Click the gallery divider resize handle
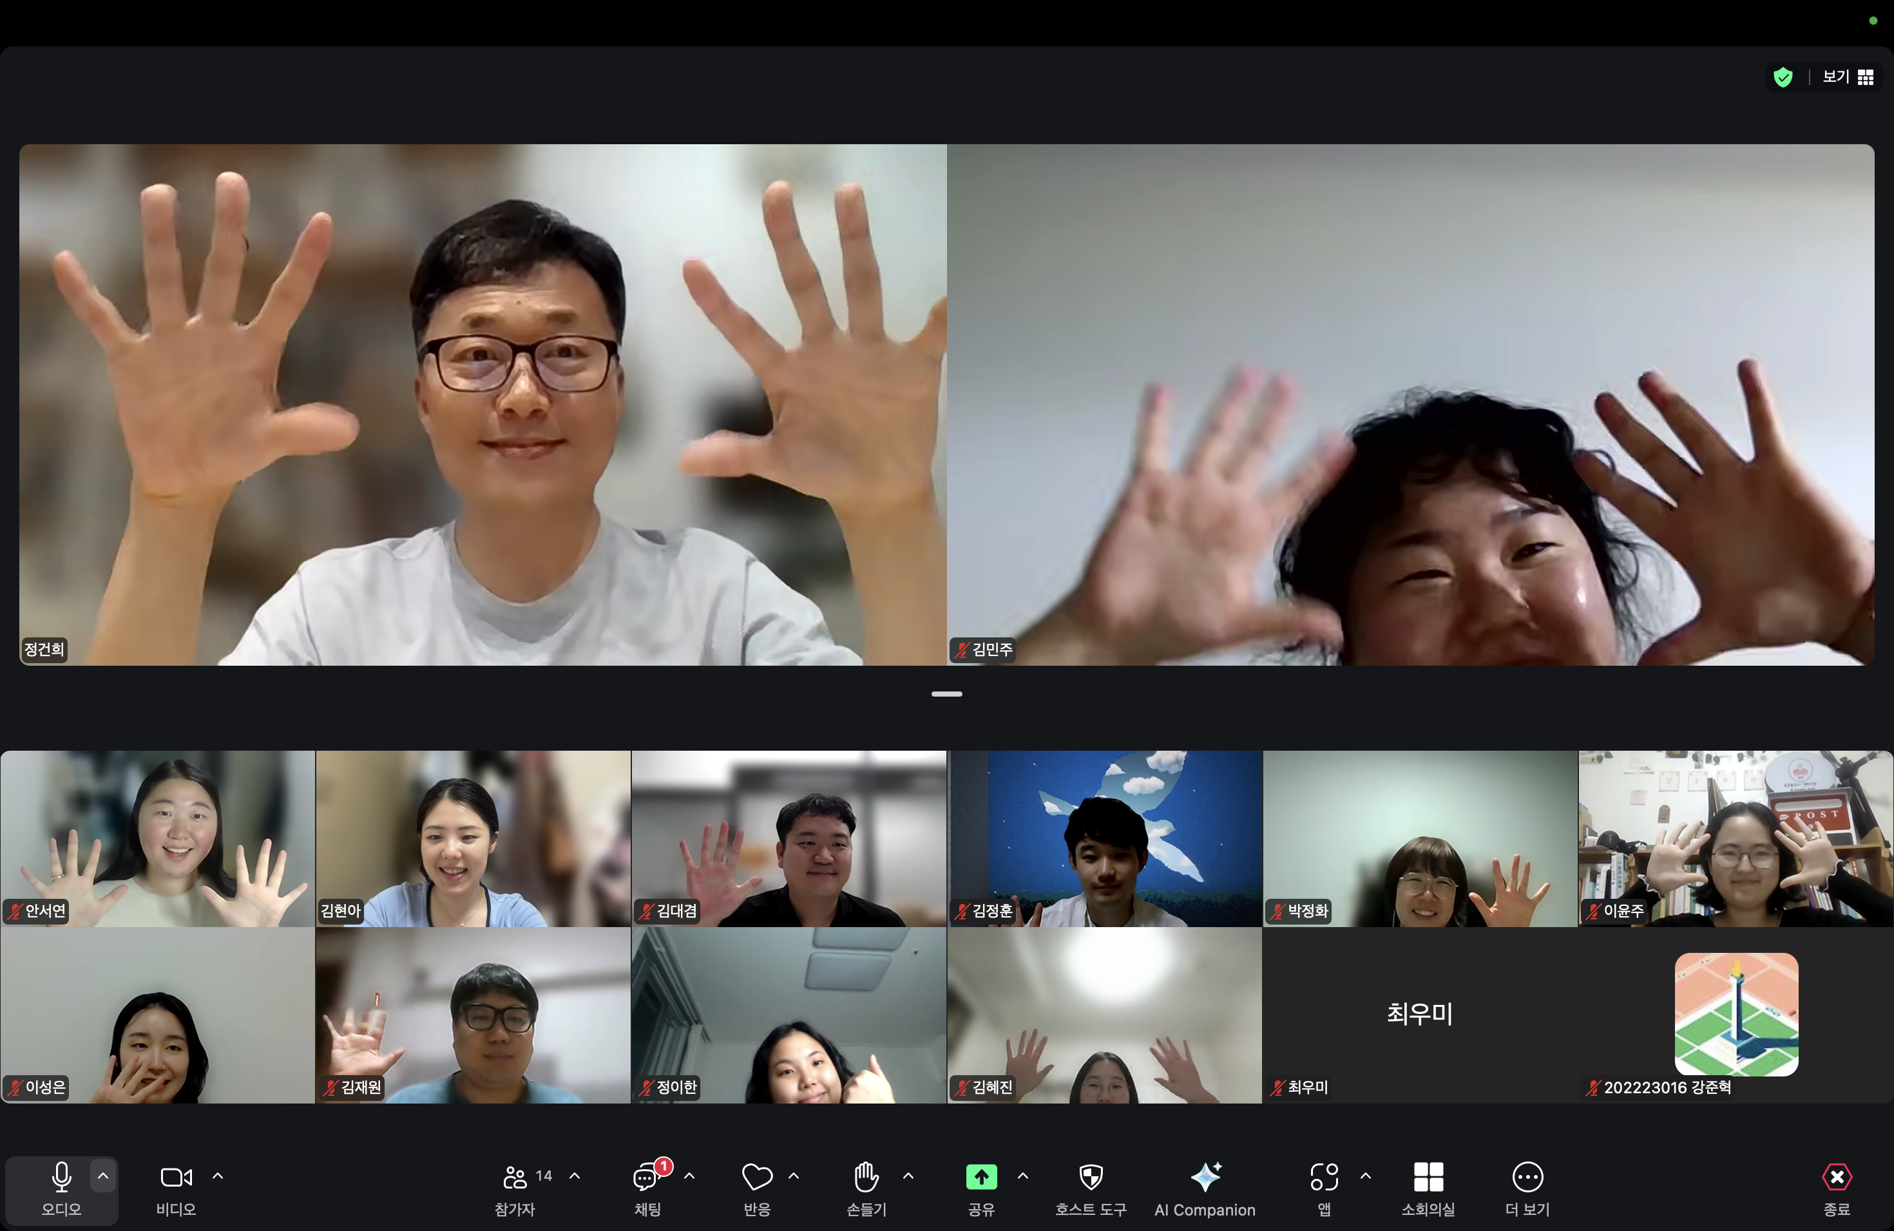 point(946,694)
